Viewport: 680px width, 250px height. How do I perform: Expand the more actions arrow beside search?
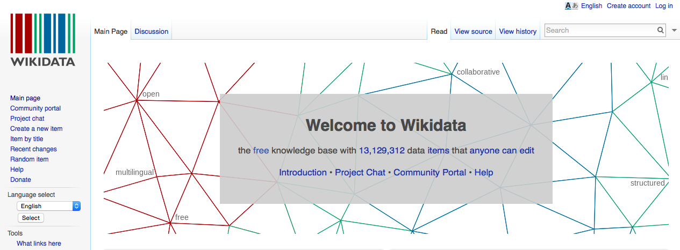point(675,31)
